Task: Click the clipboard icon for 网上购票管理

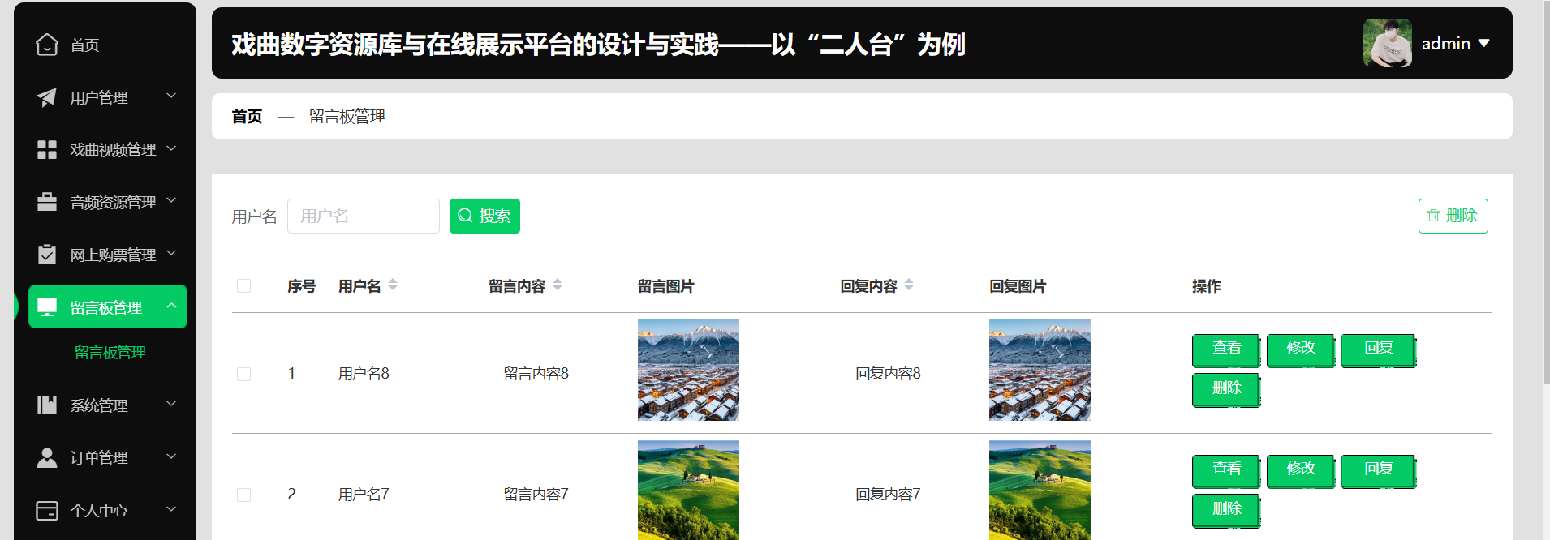Action: [x=47, y=255]
